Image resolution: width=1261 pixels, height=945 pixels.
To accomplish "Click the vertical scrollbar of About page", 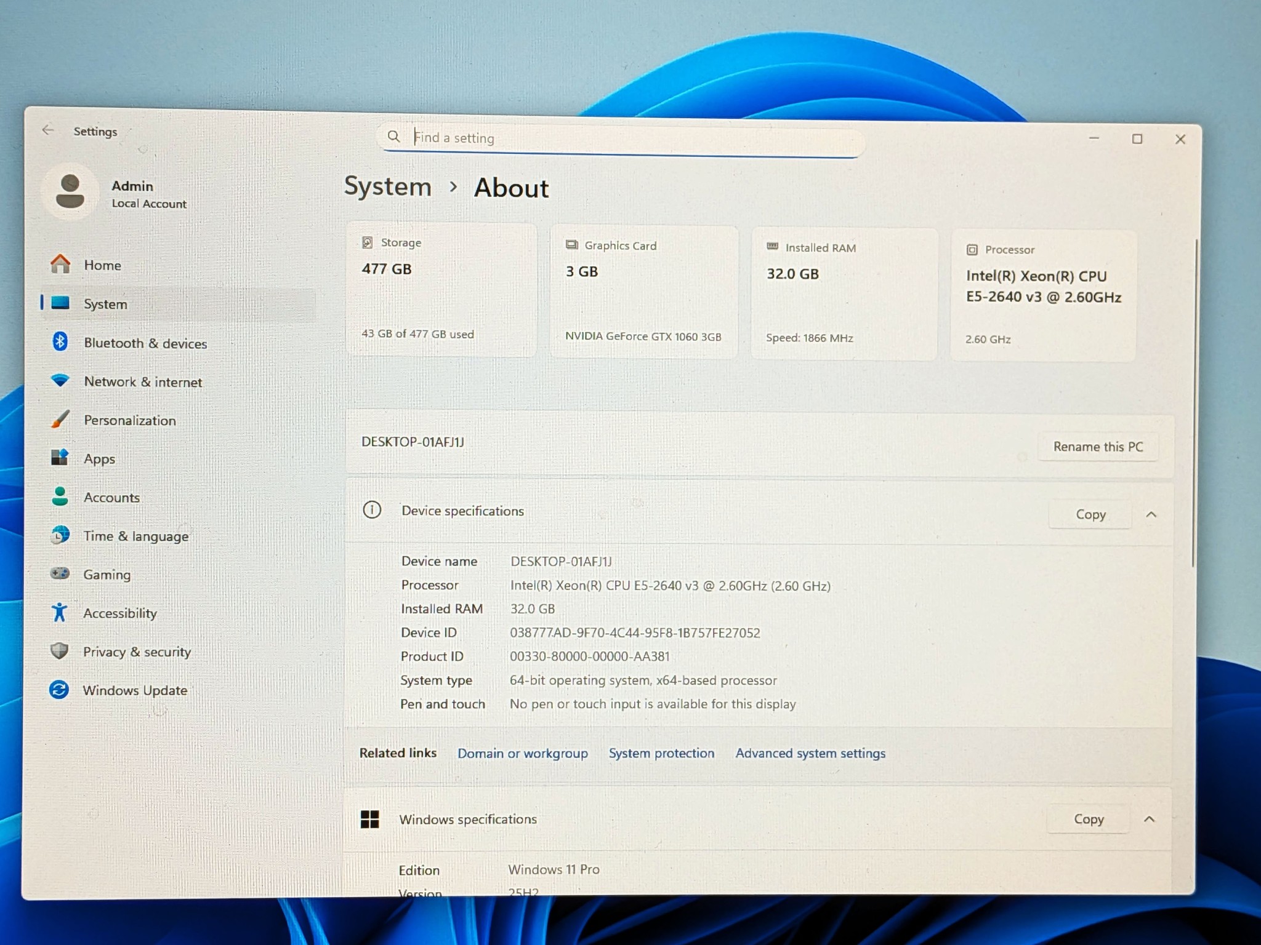I will pyautogui.click(x=1193, y=403).
